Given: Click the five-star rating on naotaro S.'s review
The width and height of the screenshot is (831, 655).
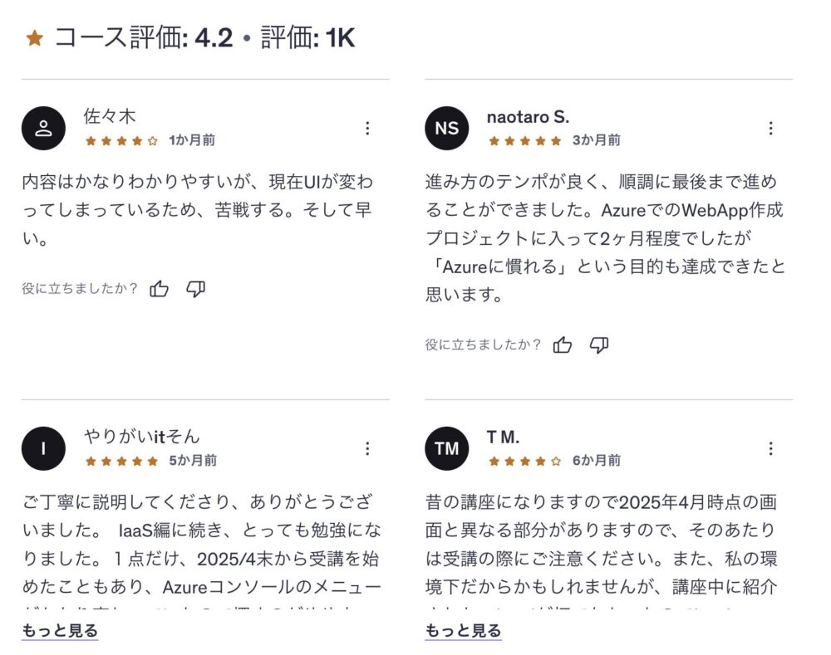Looking at the screenshot, I should point(525,140).
